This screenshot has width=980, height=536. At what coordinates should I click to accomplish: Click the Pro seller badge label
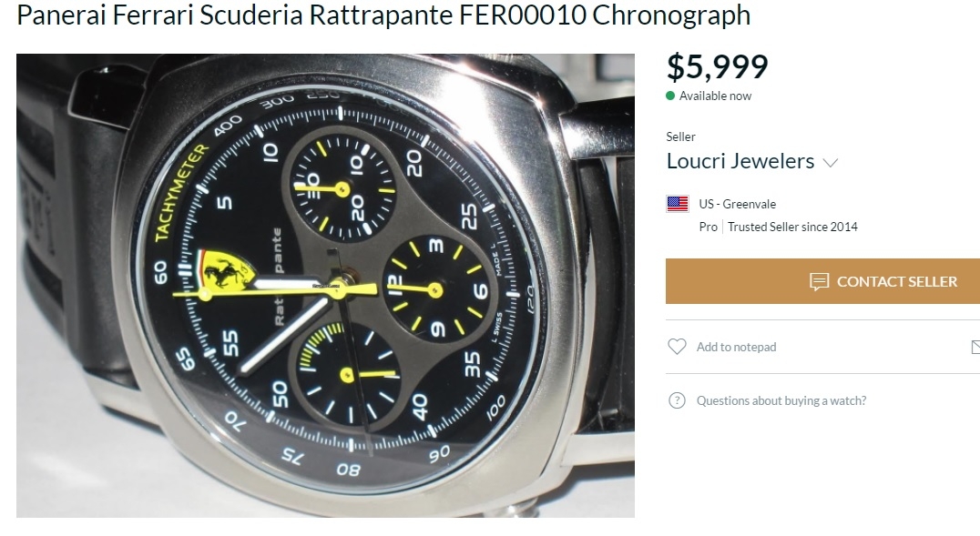708,227
